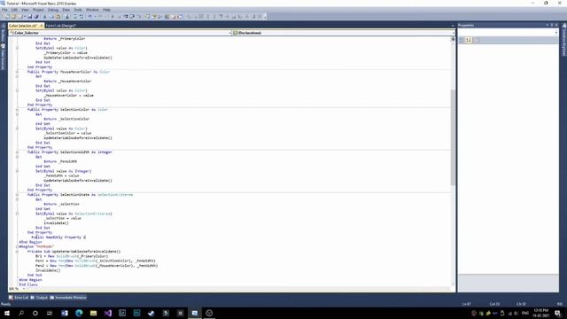Image resolution: width=567 pixels, height=319 pixels.
Task: Open the Toolbox side tab
Action: tap(3, 33)
